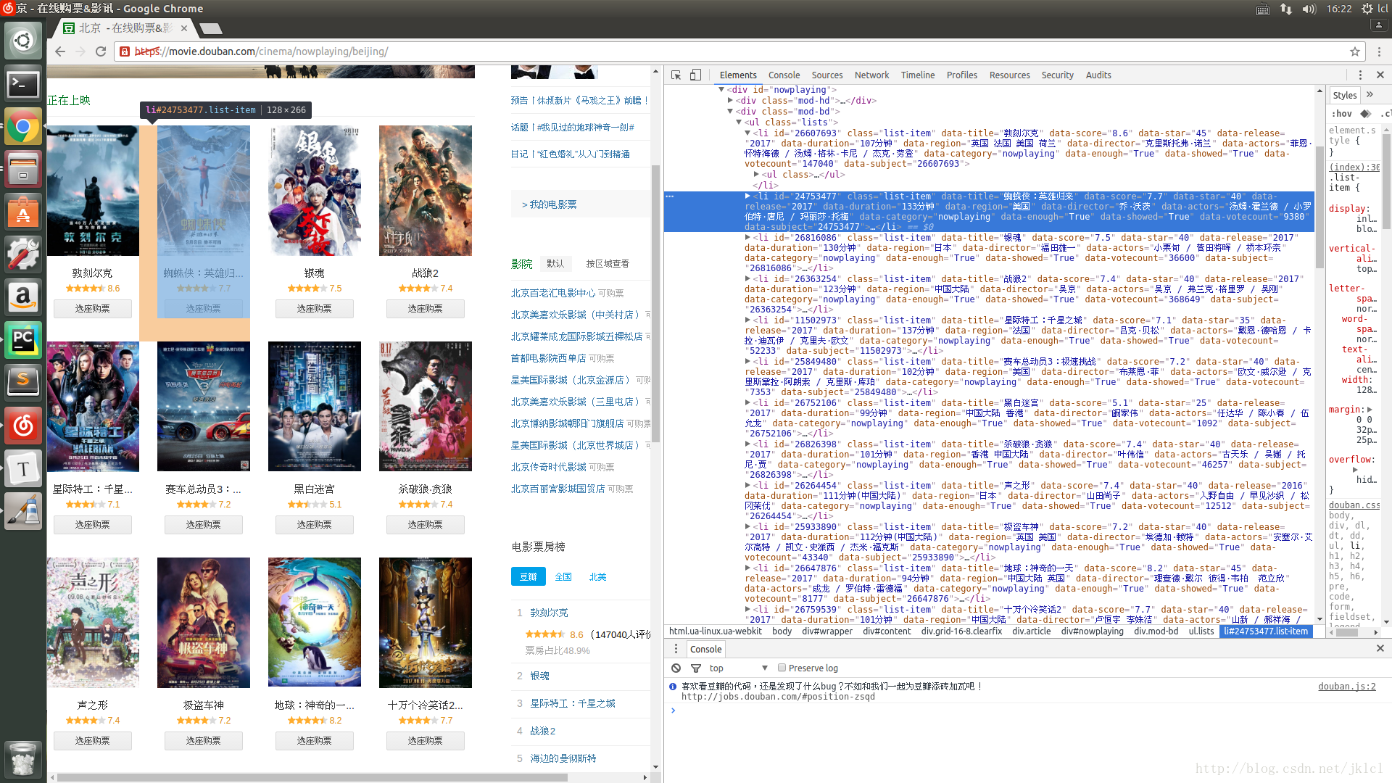Open NetEase Cloud Music launcher icon

(23, 425)
